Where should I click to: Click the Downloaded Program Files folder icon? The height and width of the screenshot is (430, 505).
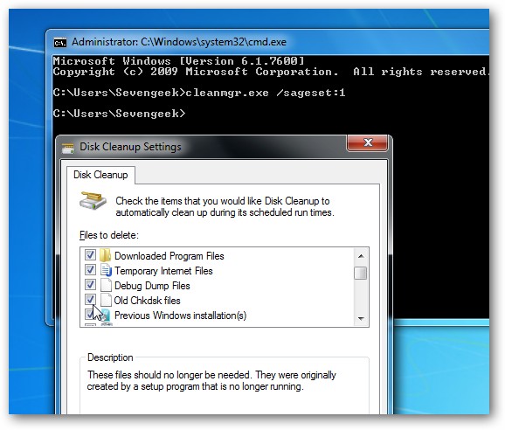pos(105,256)
